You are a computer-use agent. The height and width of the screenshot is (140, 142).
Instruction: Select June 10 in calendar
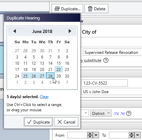click(17, 63)
